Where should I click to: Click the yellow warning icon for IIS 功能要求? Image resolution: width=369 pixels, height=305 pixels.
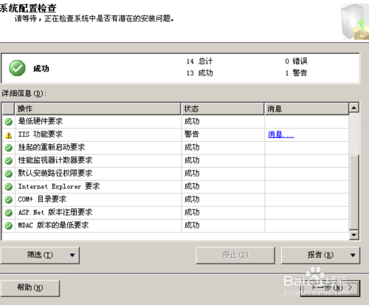(9, 134)
